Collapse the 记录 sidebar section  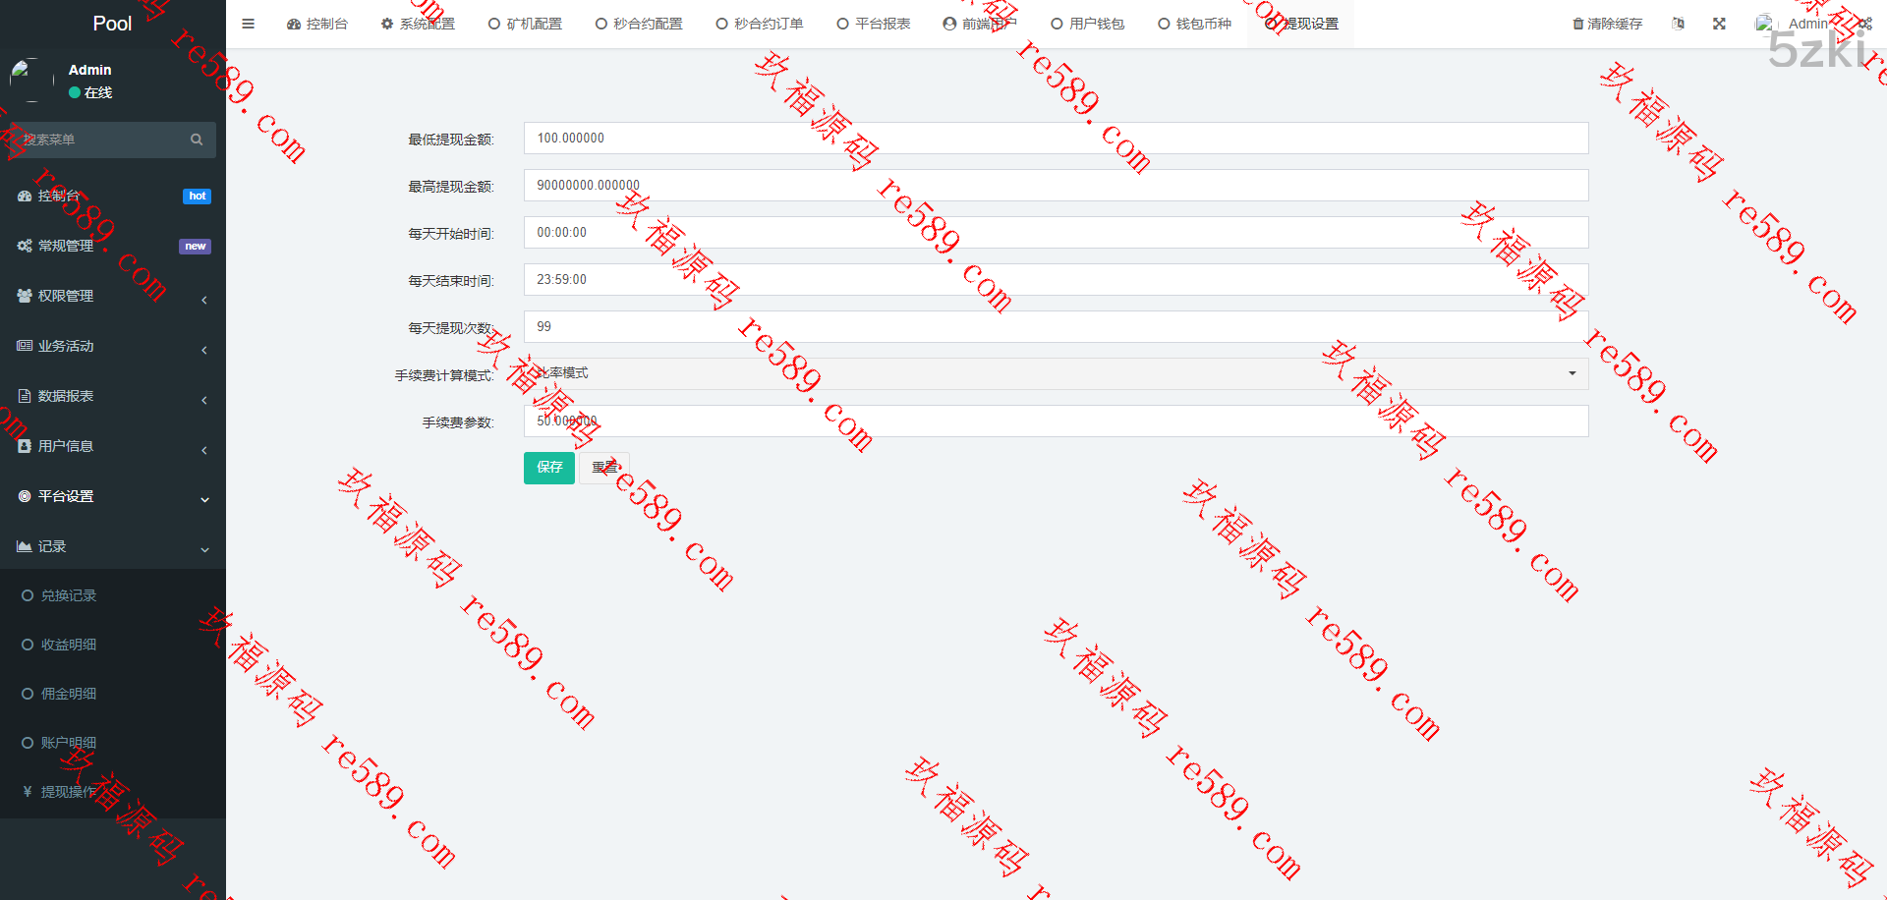(x=112, y=546)
